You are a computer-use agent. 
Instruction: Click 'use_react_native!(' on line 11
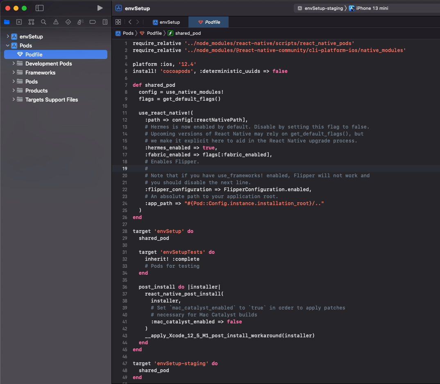166,113
